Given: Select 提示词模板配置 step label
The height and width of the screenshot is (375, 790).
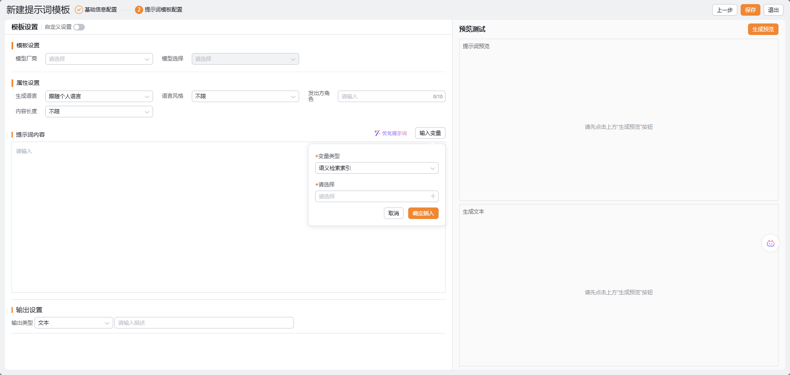Looking at the screenshot, I should pos(163,10).
